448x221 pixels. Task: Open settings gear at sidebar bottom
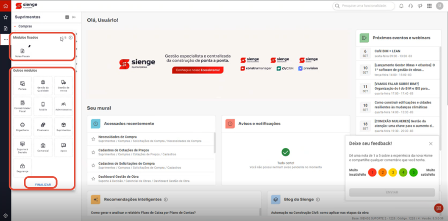point(6,215)
